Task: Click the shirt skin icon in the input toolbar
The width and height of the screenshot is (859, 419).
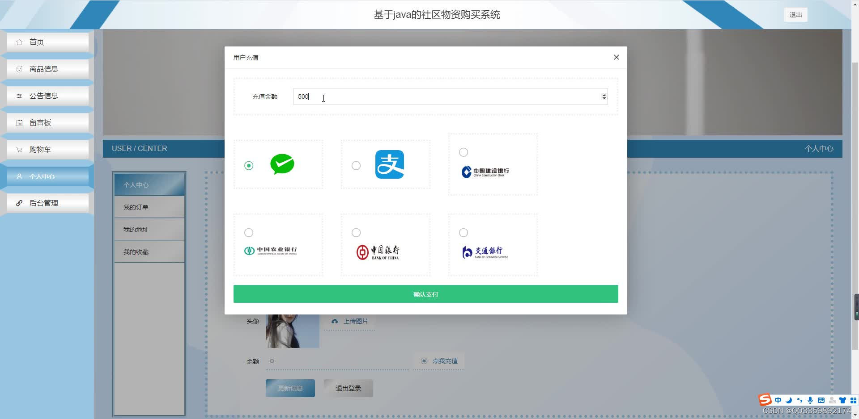Action: point(842,400)
